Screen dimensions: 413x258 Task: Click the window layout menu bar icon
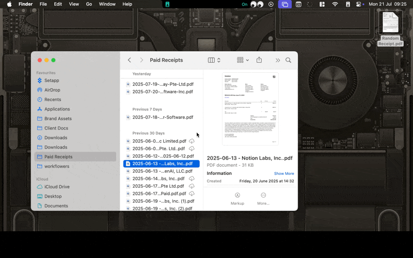322,4
